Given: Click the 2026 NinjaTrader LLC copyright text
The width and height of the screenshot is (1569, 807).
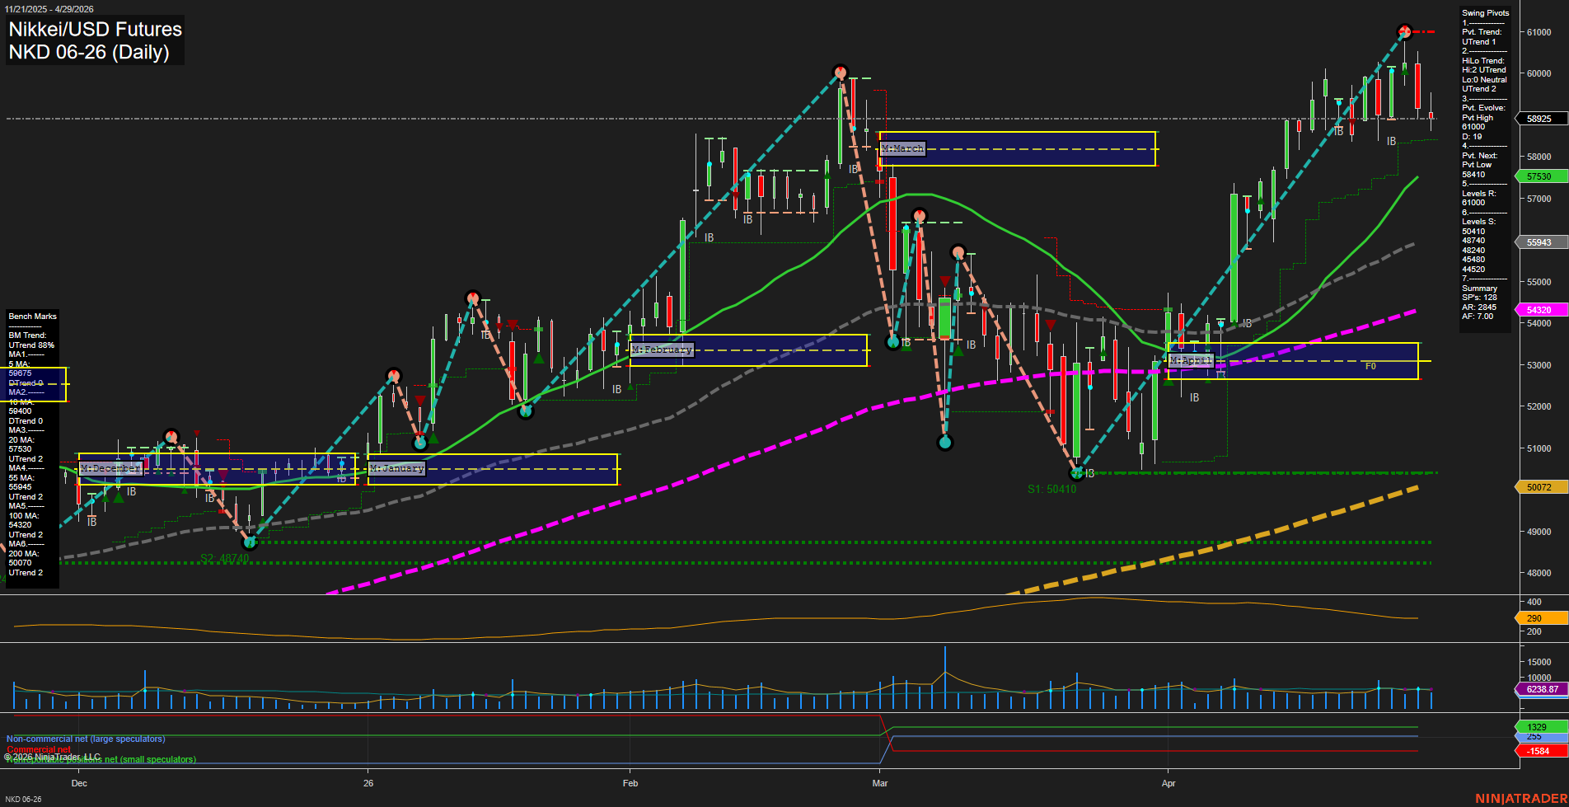Looking at the screenshot, I should click(52, 756).
